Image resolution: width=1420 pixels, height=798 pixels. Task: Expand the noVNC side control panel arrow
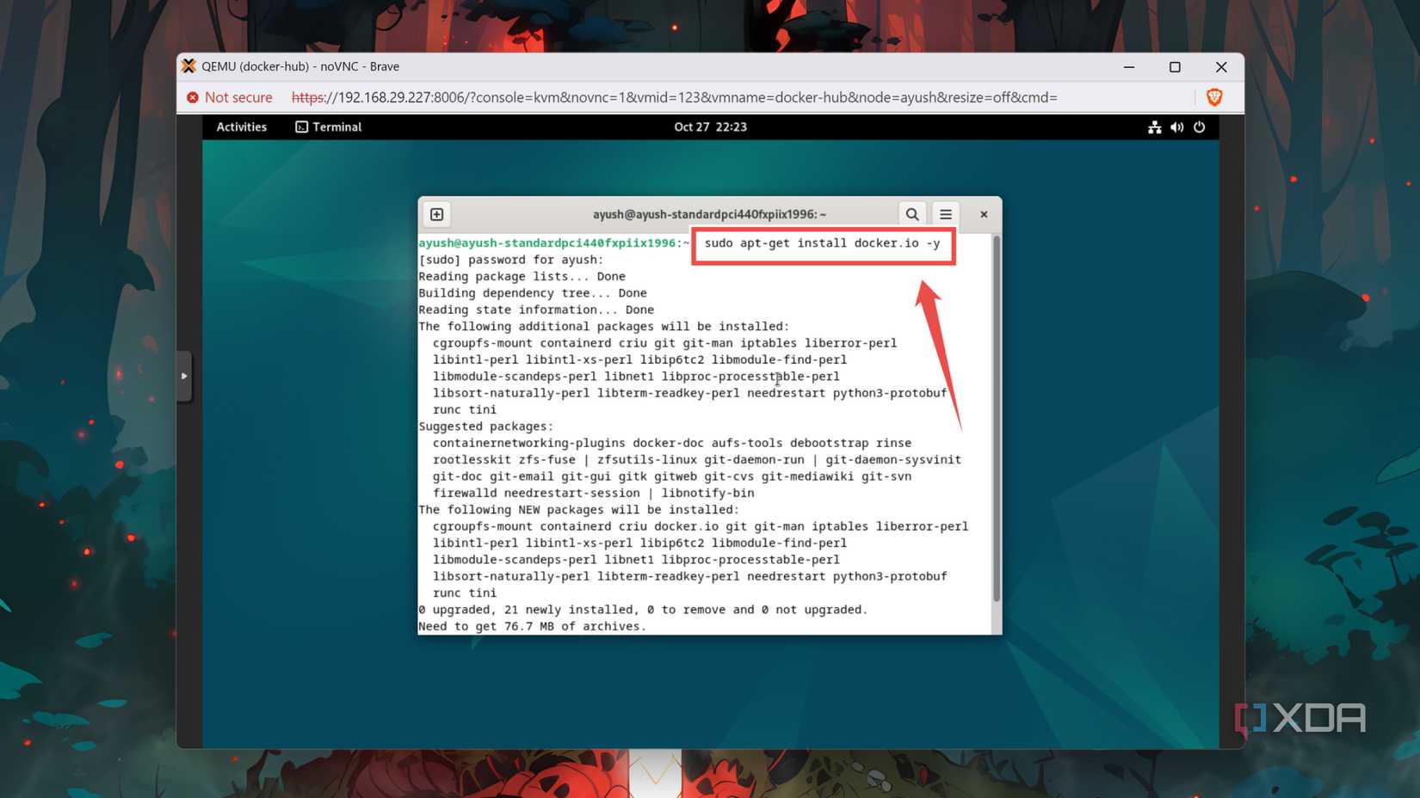tap(185, 376)
